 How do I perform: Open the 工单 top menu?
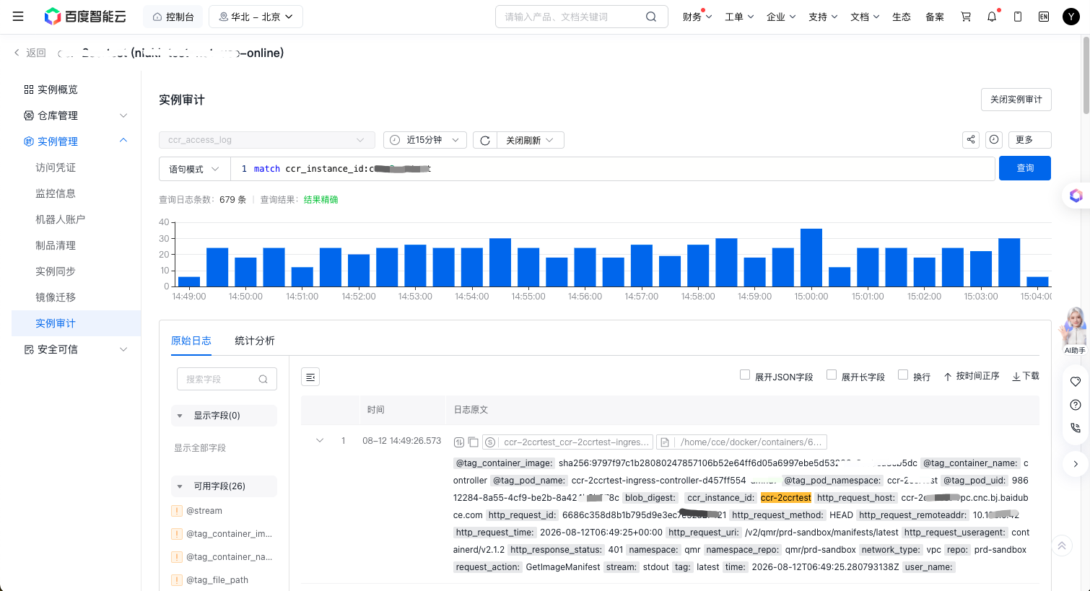tap(739, 17)
